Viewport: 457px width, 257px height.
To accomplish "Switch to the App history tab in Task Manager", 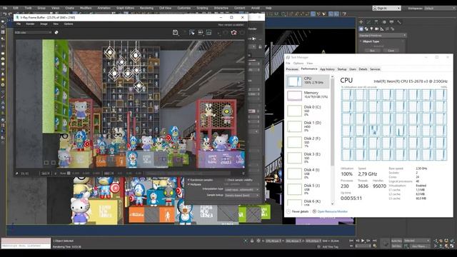I will 327,69.
